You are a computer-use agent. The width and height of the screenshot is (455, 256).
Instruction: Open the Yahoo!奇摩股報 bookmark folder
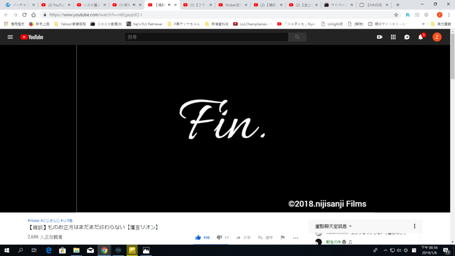[x=70, y=24]
